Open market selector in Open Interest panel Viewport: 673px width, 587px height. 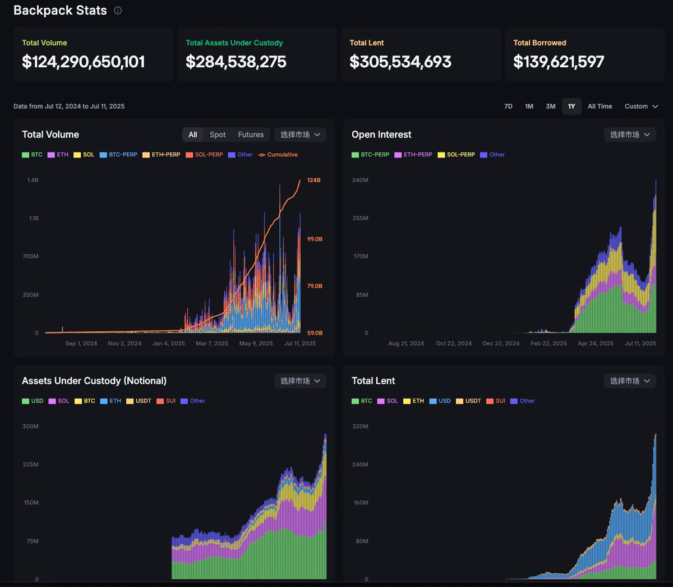tap(630, 135)
